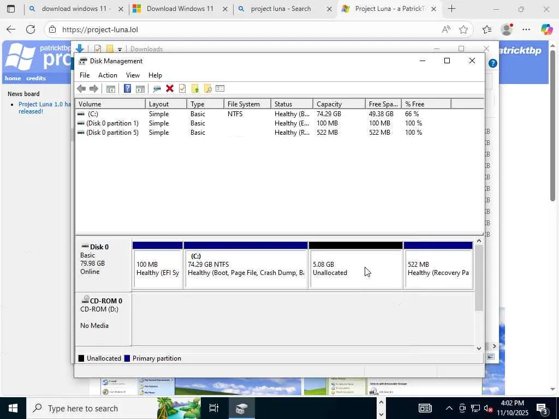Open the home link on Project Luna page

pos(13,78)
